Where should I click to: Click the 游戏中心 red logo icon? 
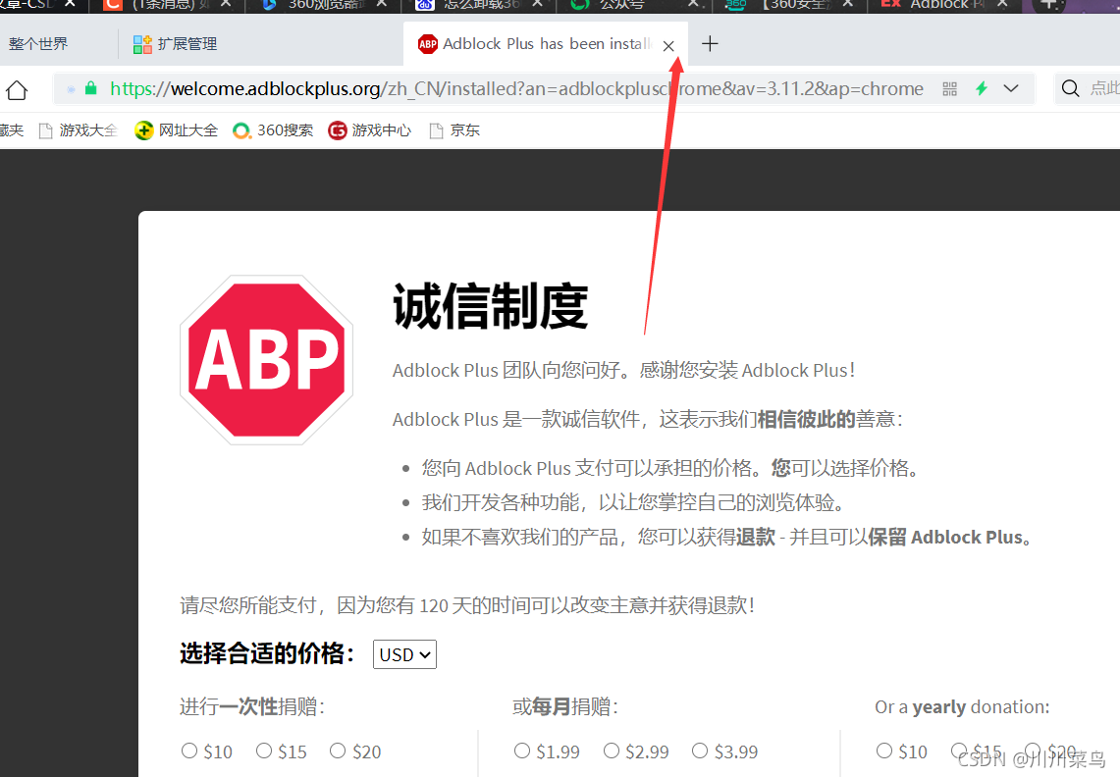click(x=337, y=130)
